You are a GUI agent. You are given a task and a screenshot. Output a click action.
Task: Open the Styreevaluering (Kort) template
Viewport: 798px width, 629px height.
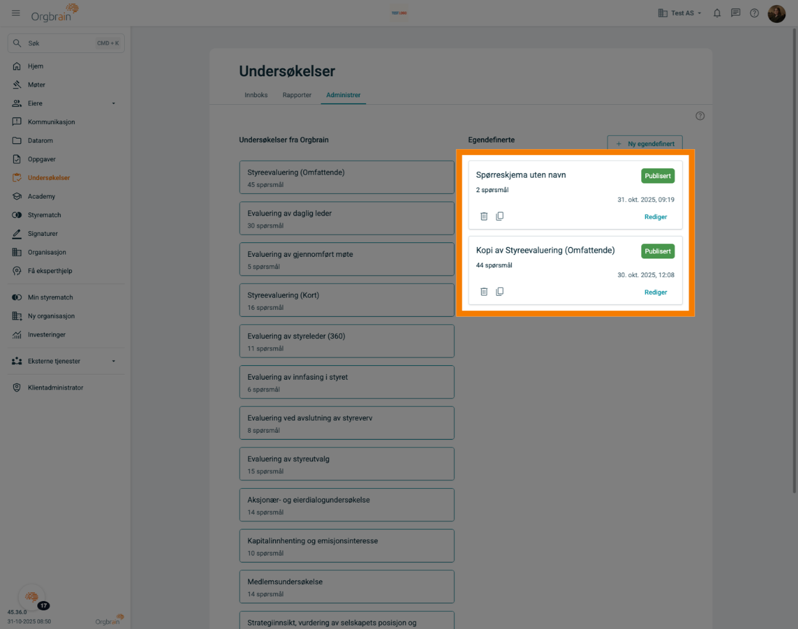pos(346,300)
